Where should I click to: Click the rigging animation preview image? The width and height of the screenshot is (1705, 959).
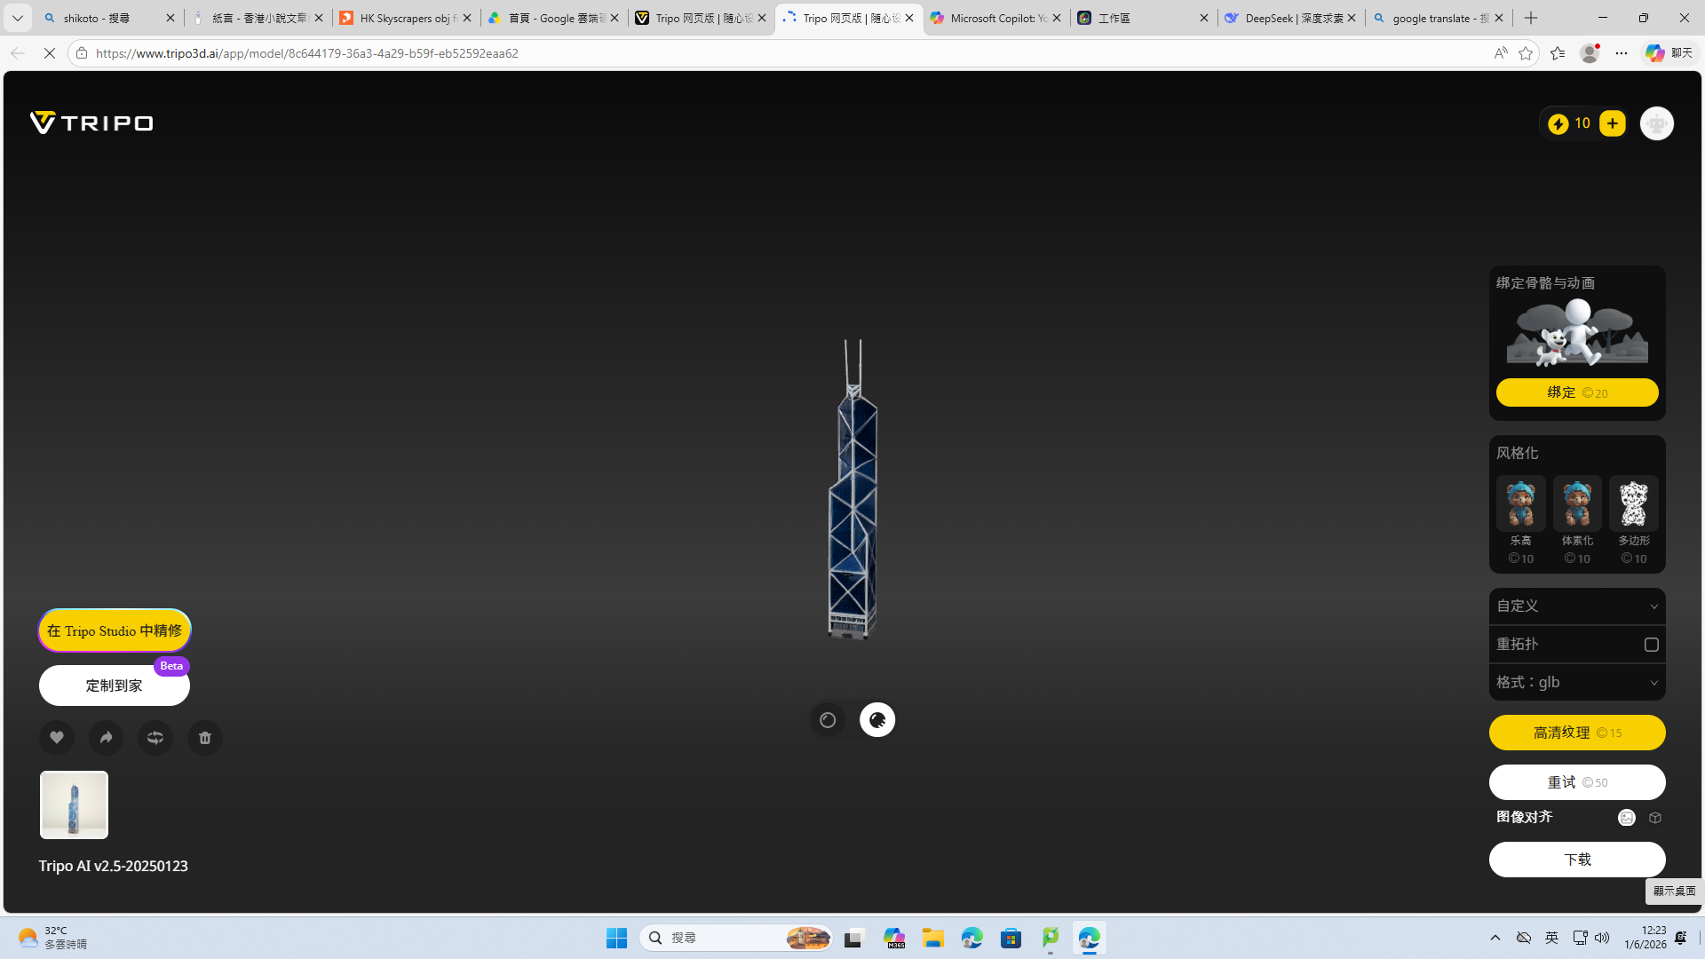(x=1577, y=333)
